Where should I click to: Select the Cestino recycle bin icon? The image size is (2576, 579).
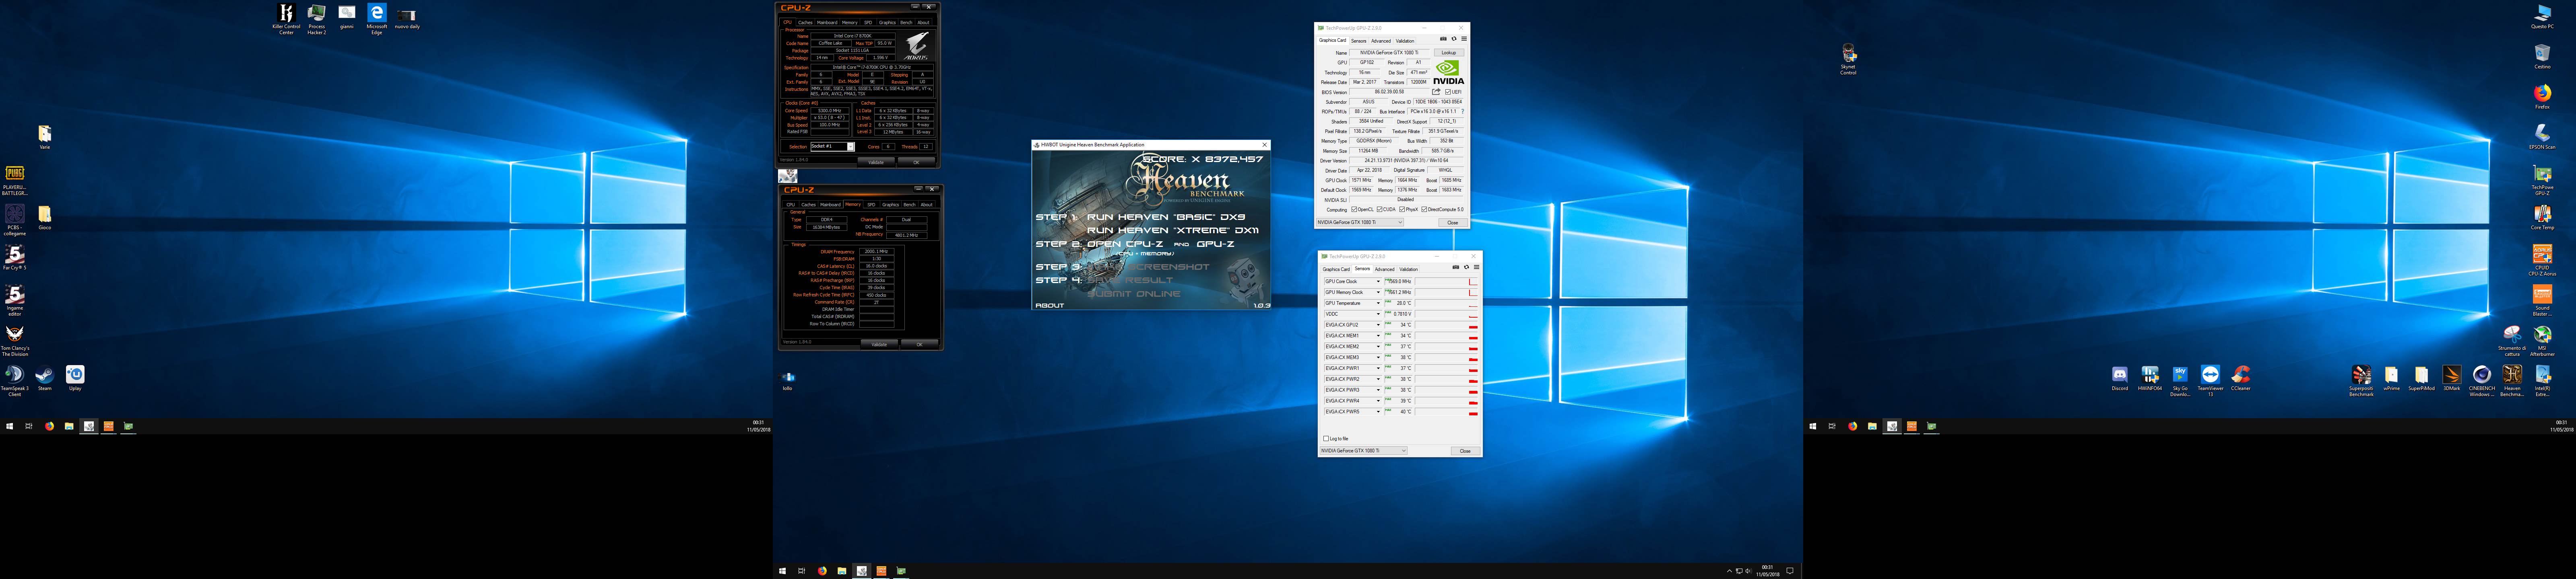pyautogui.click(x=2542, y=56)
